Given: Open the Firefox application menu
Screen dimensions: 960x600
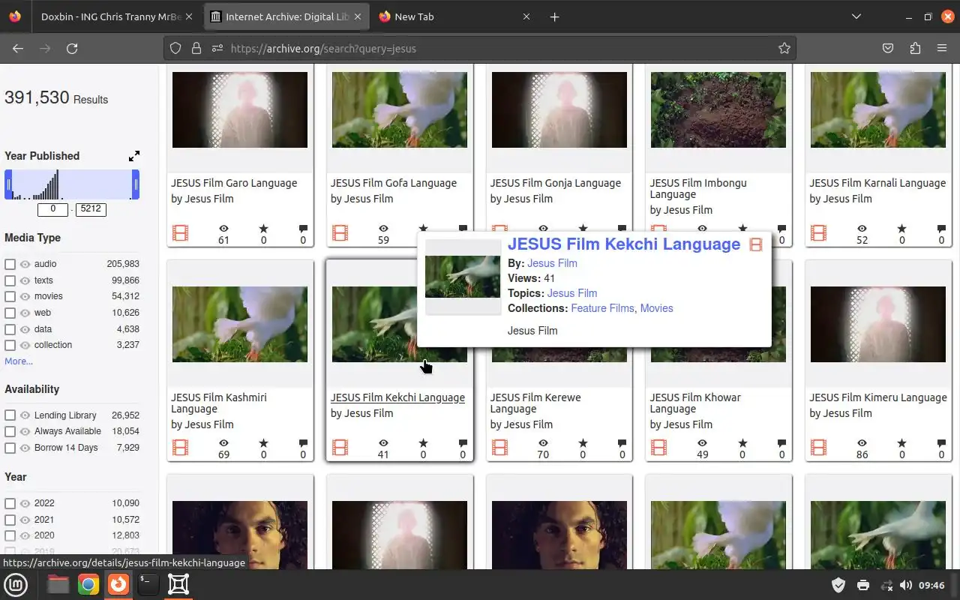Looking at the screenshot, I should [x=942, y=48].
